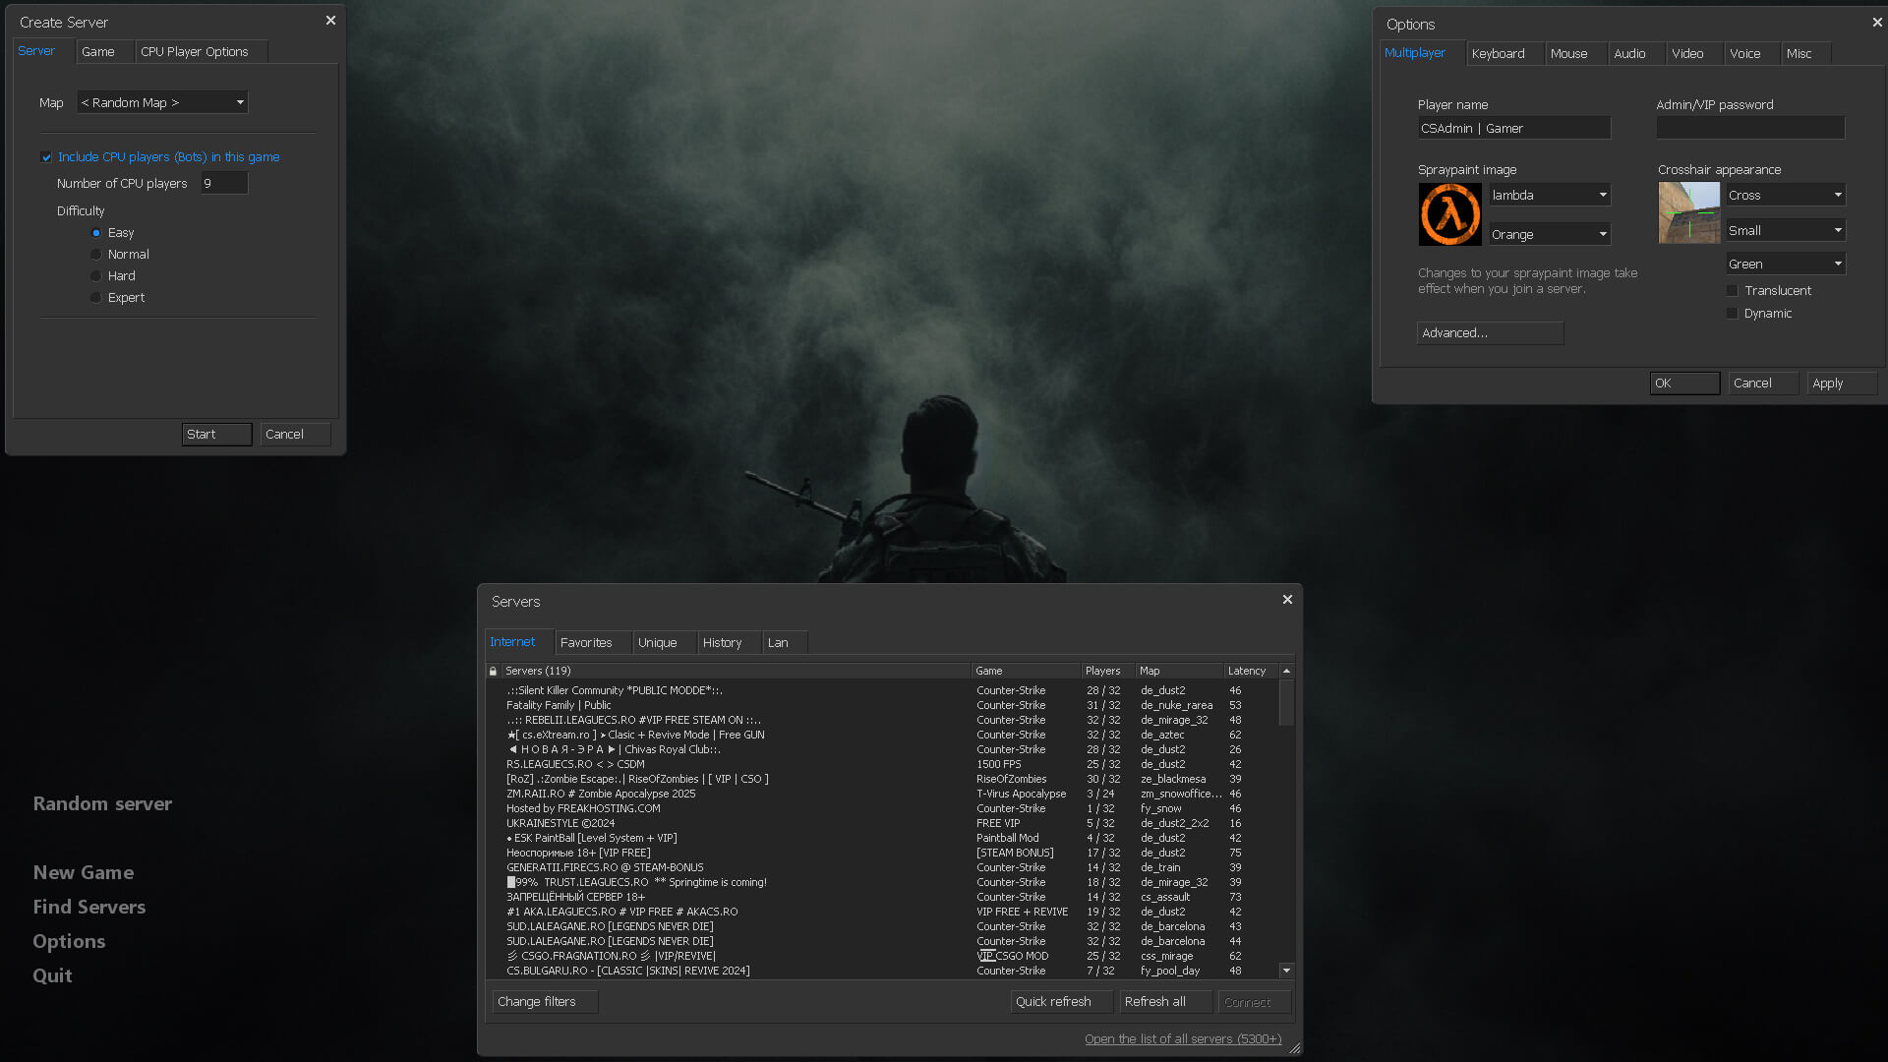Close the Create Server dialog
The height and width of the screenshot is (1062, 1888).
(x=330, y=21)
